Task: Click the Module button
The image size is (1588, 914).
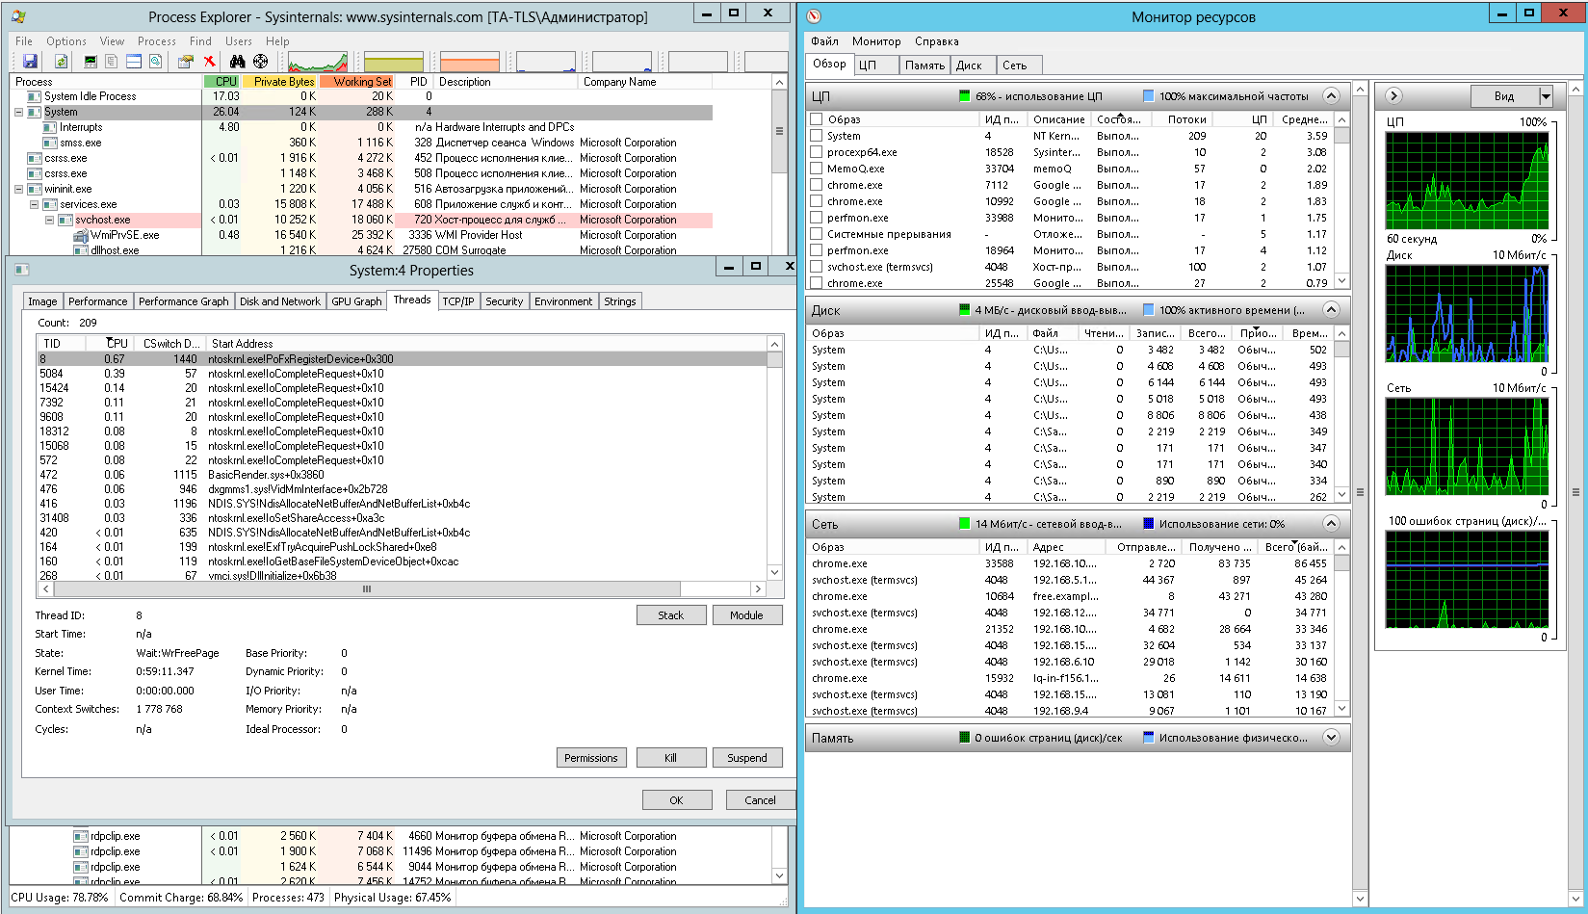Action: pos(746,615)
